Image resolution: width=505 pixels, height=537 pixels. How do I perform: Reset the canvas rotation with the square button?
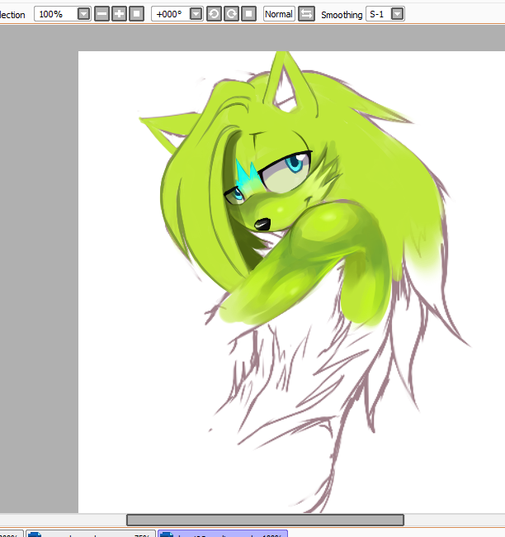[248, 14]
